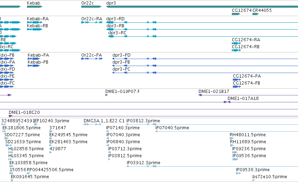Viewport: 298px width, 182px height.
Task: Select the SD07227.5prime EST label
Action: (22, 135)
